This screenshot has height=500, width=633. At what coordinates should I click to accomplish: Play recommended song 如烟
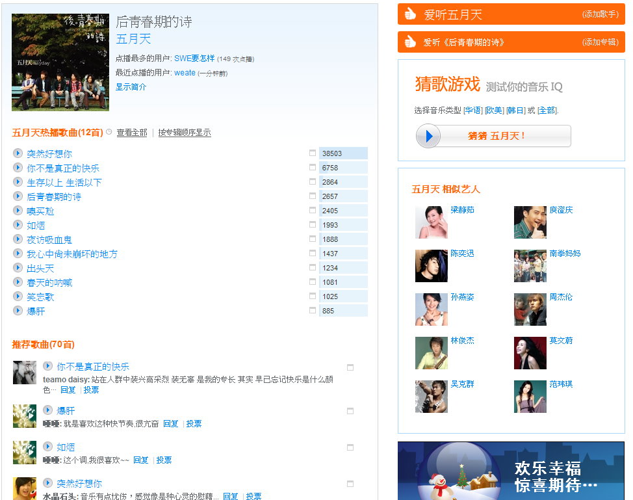(47, 446)
